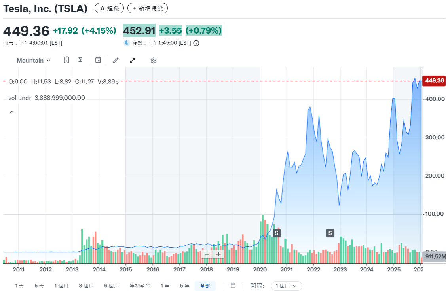The image size is (448, 292).
Task: Click the first stock split S marker
Action: pos(277,233)
